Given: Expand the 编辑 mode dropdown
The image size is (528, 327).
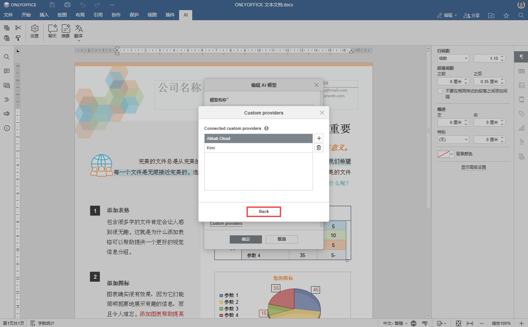Looking at the screenshot, I should [x=447, y=15].
